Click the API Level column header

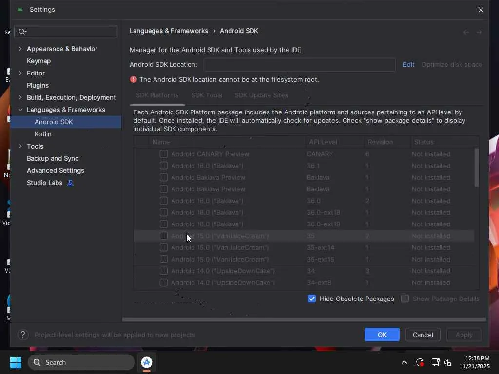[x=334, y=142]
